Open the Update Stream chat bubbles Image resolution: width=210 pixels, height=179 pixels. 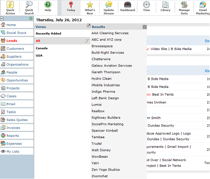[109, 4]
